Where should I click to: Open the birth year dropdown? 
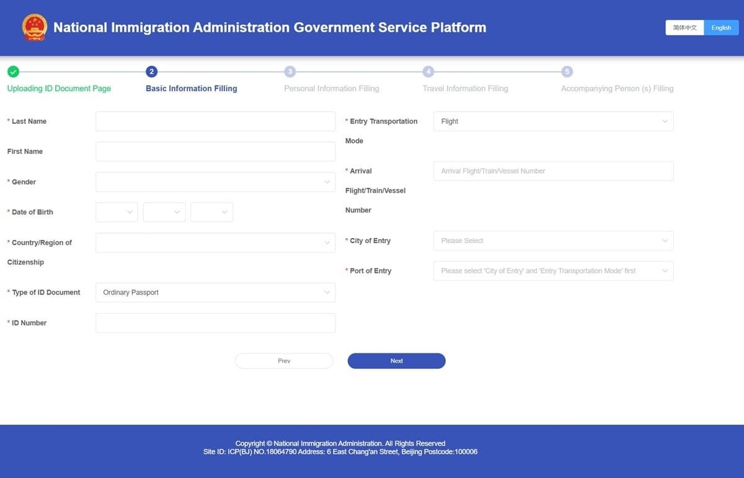[x=117, y=211]
